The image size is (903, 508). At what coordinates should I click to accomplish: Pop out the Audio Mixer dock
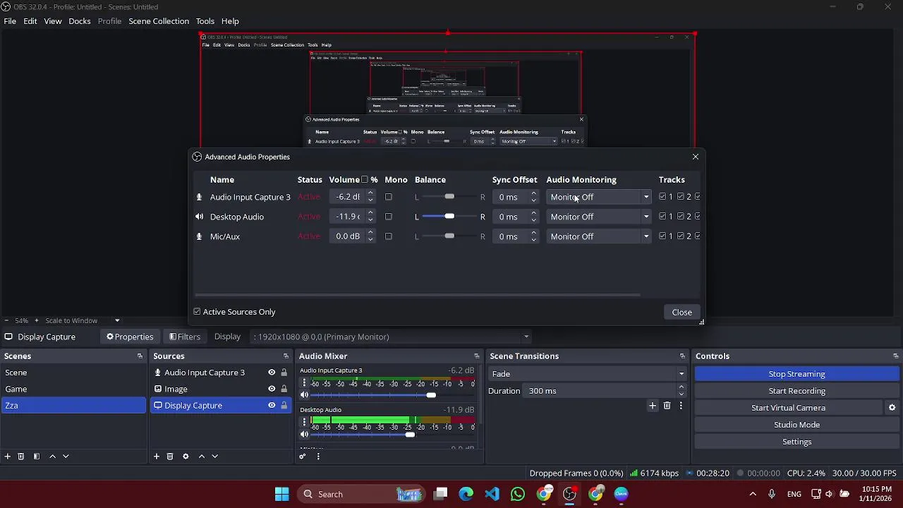(x=477, y=356)
